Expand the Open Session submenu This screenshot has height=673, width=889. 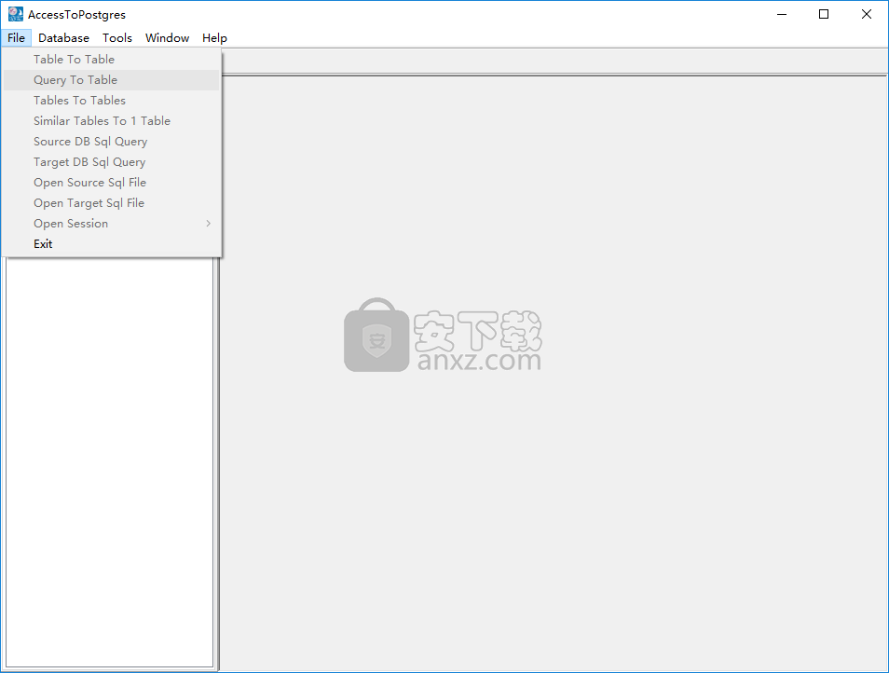[111, 224]
